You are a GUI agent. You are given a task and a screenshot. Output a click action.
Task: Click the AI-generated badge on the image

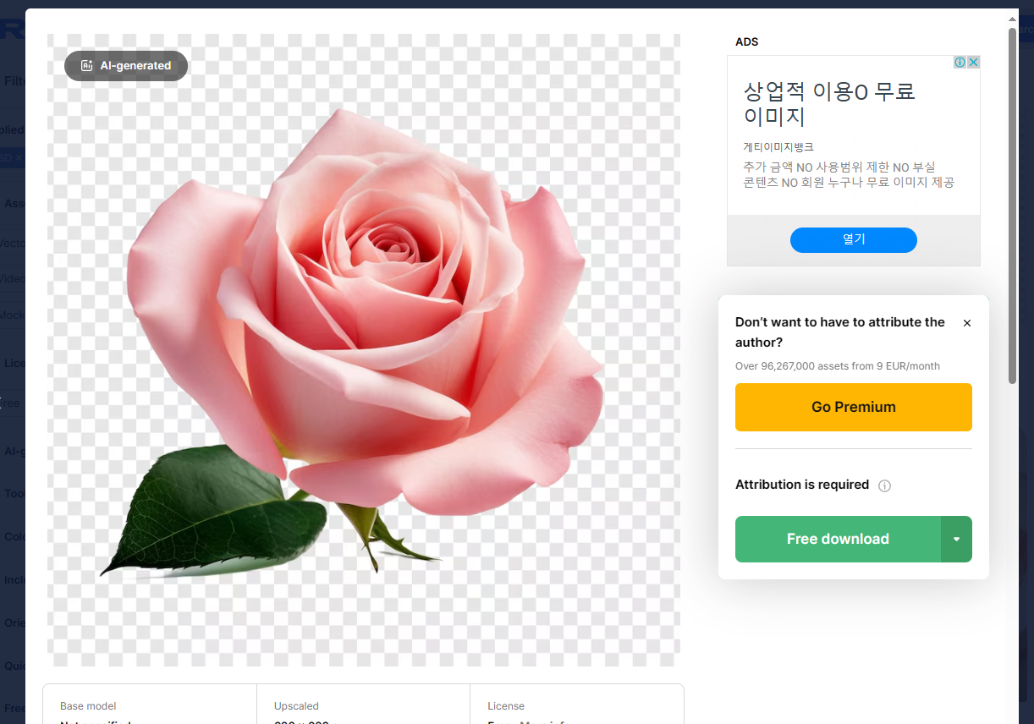click(x=125, y=65)
